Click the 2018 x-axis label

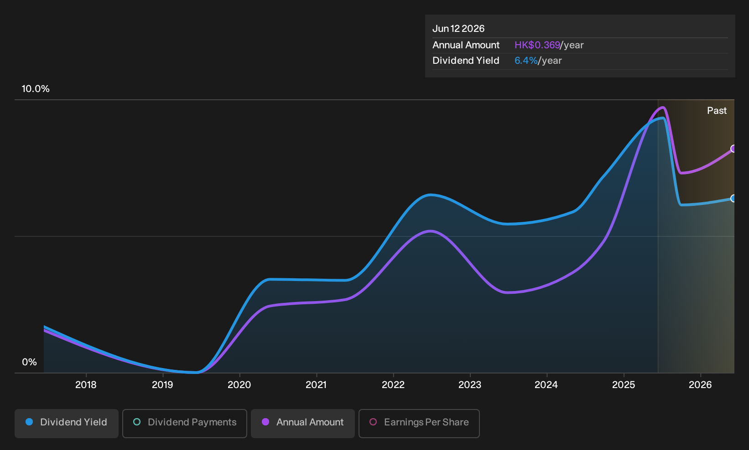click(86, 385)
